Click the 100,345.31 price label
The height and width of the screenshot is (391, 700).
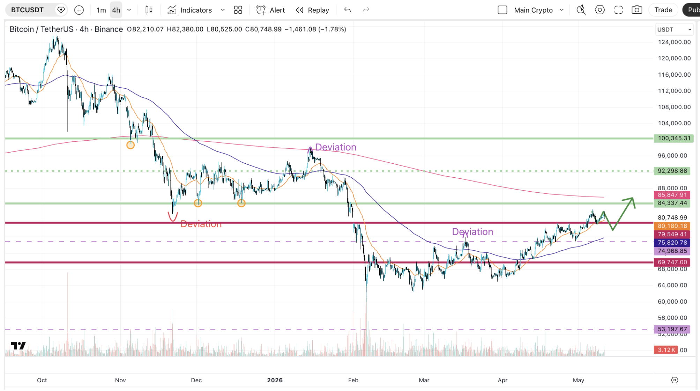click(674, 138)
